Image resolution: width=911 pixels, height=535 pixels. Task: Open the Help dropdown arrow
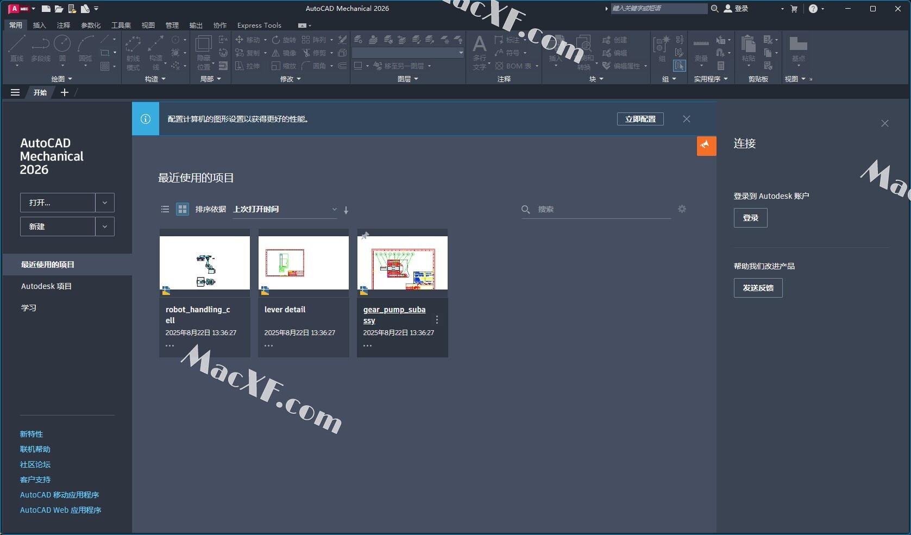coord(822,9)
